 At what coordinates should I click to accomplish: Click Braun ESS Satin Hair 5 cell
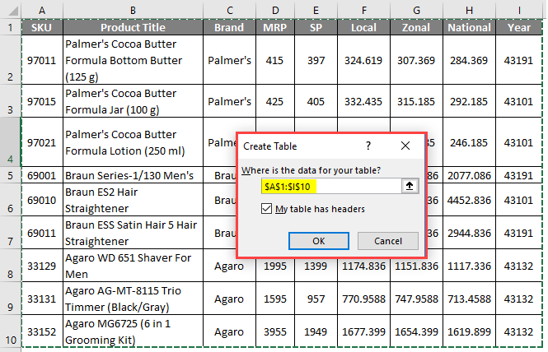coord(133,233)
